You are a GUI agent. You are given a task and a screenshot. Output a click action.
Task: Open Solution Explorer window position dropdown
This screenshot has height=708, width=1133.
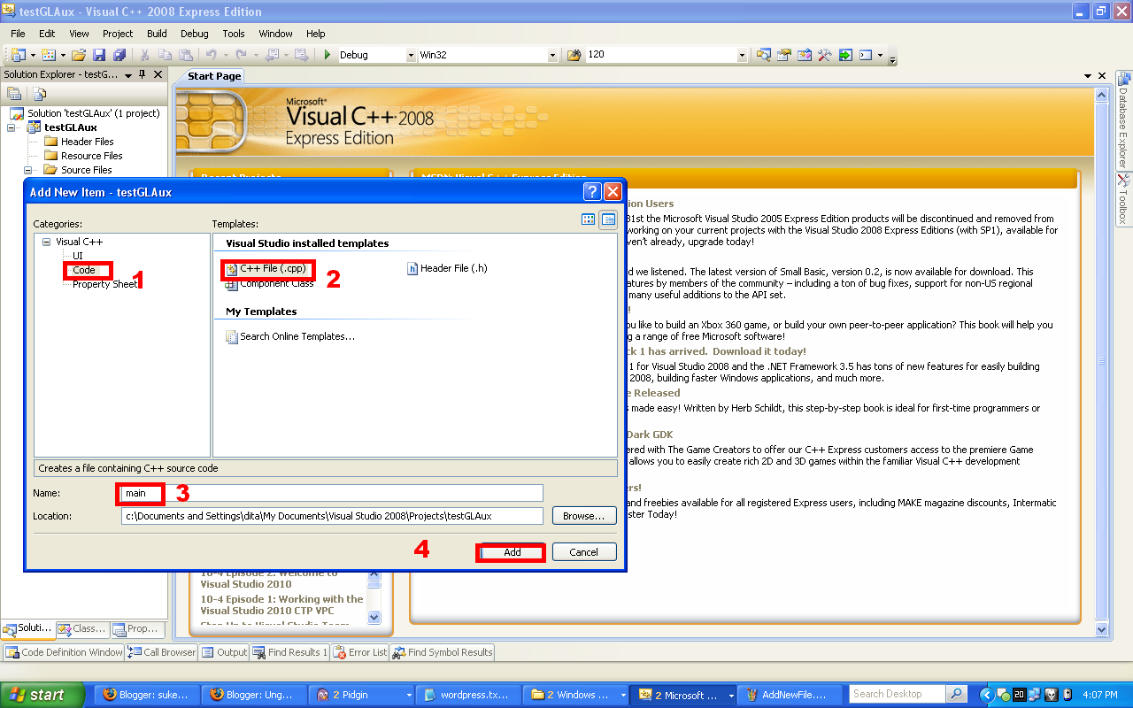point(129,75)
